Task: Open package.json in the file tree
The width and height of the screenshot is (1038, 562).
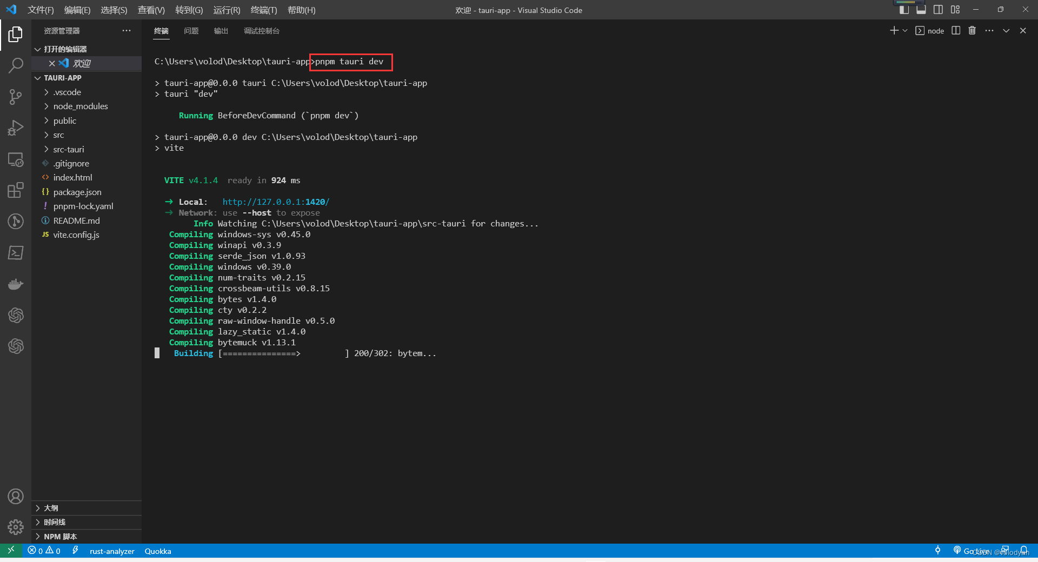Action: pos(86,192)
